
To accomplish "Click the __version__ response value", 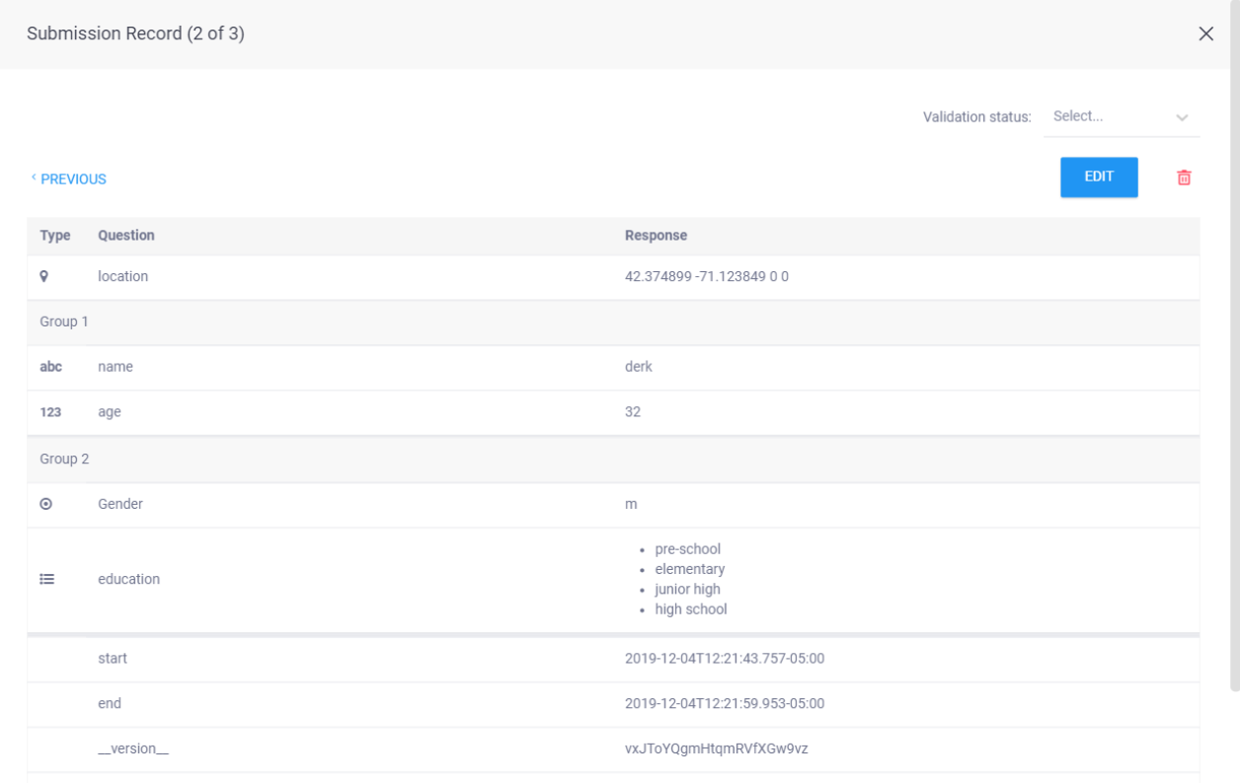I will pos(717,749).
